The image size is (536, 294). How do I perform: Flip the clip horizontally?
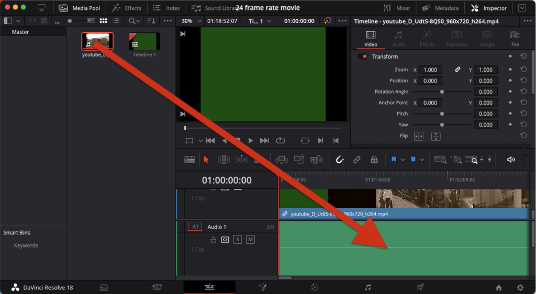[419, 136]
